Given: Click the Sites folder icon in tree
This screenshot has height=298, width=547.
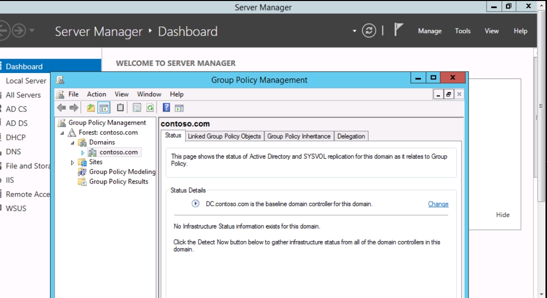Looking at the screenshot, I should click(82, 162).
